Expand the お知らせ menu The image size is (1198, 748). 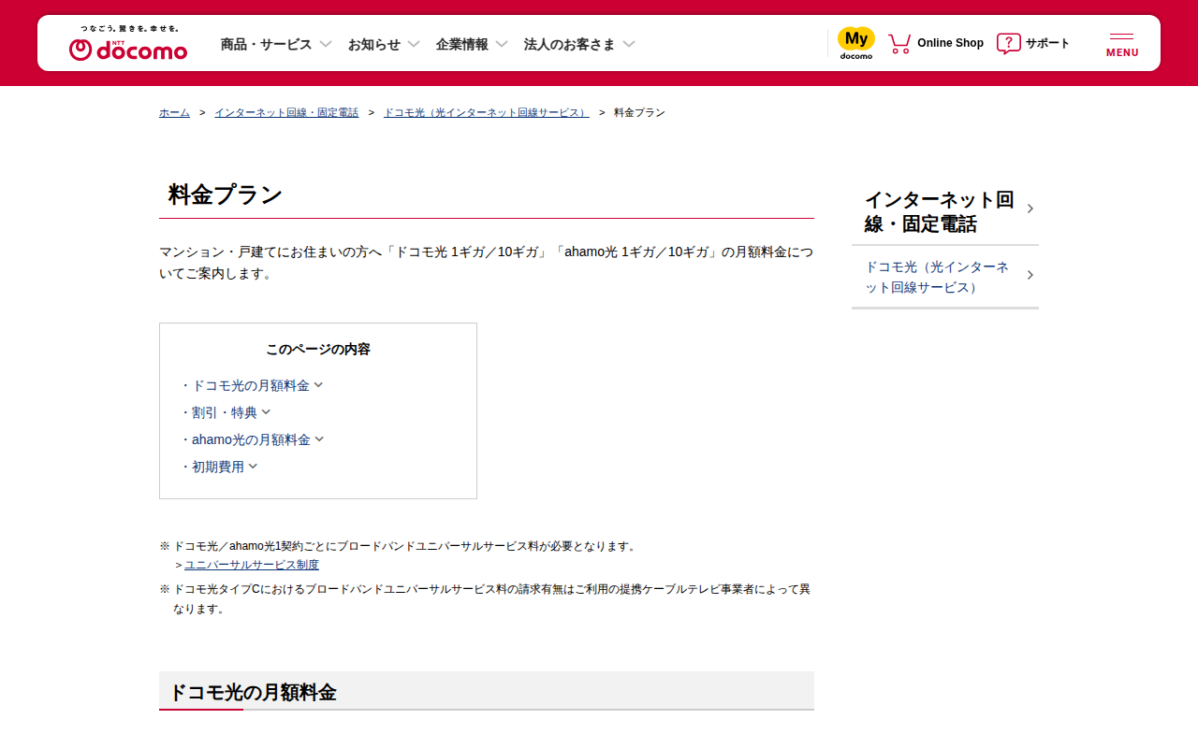point(384,44)
